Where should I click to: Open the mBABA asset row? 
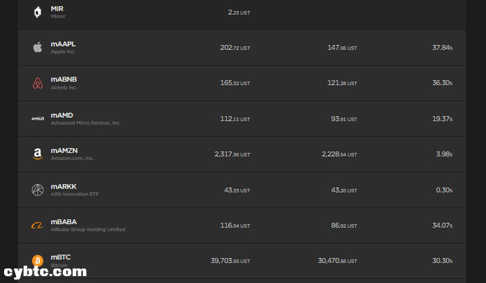[64, 221]
